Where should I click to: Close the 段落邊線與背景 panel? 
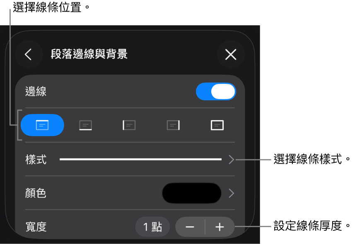(x=231, y=54)
